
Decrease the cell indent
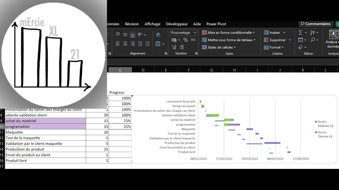click(140, 44)
